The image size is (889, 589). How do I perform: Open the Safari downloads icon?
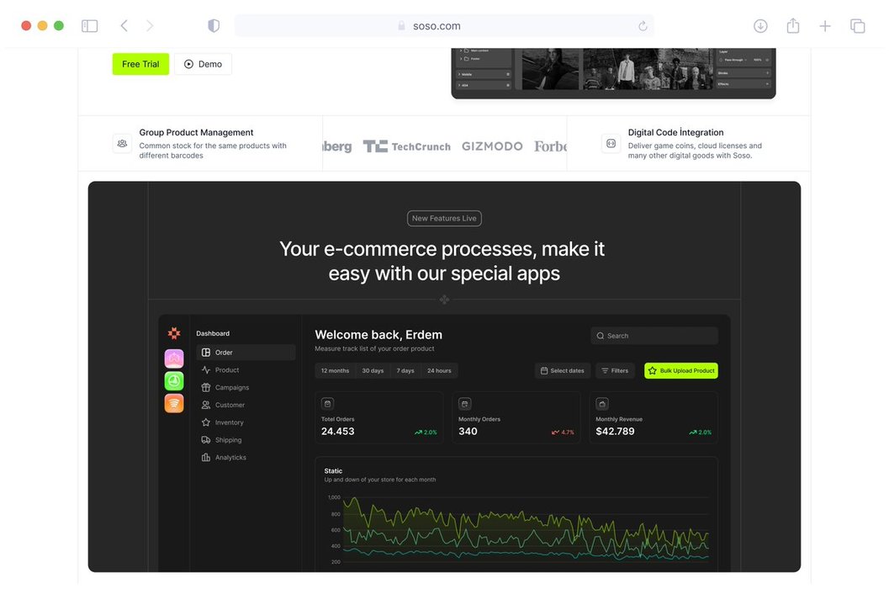click(760, 25)
